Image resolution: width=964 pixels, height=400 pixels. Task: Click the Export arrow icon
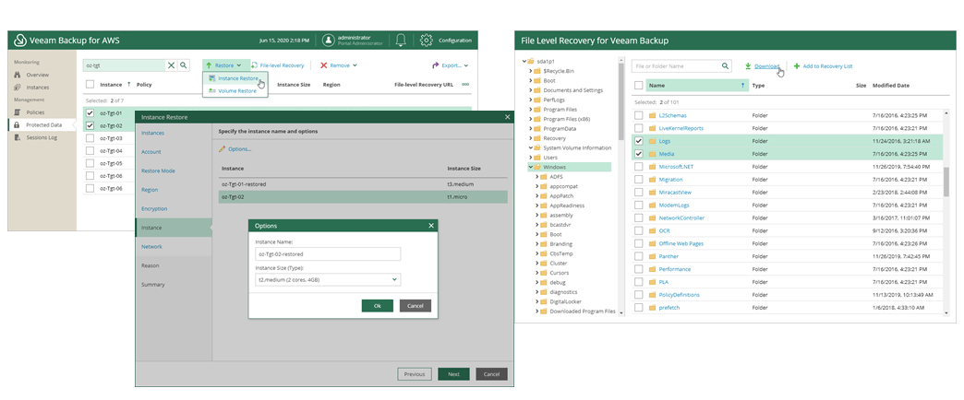point(435,65)
